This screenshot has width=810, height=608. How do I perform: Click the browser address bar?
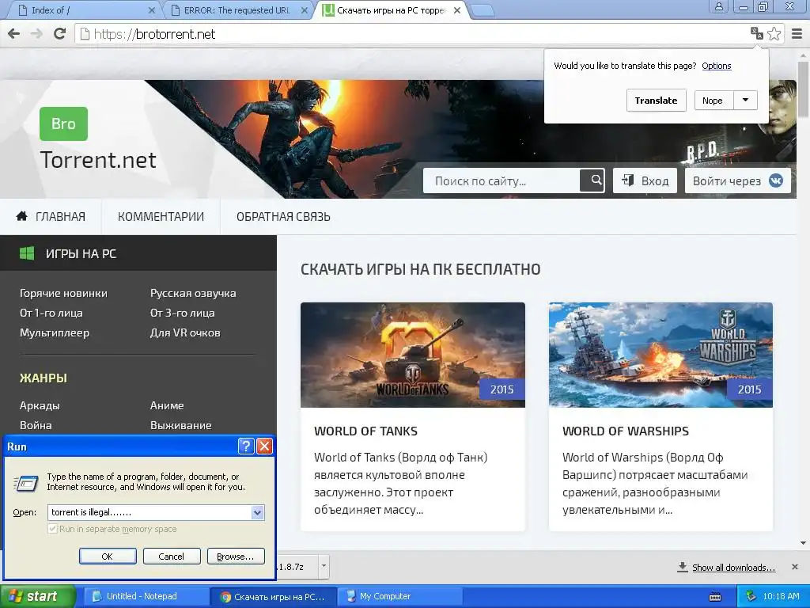point(413,34)
